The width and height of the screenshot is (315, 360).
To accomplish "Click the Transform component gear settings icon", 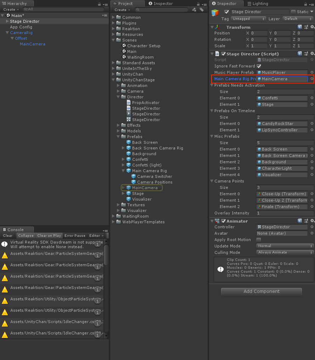I will pos(312,27).
